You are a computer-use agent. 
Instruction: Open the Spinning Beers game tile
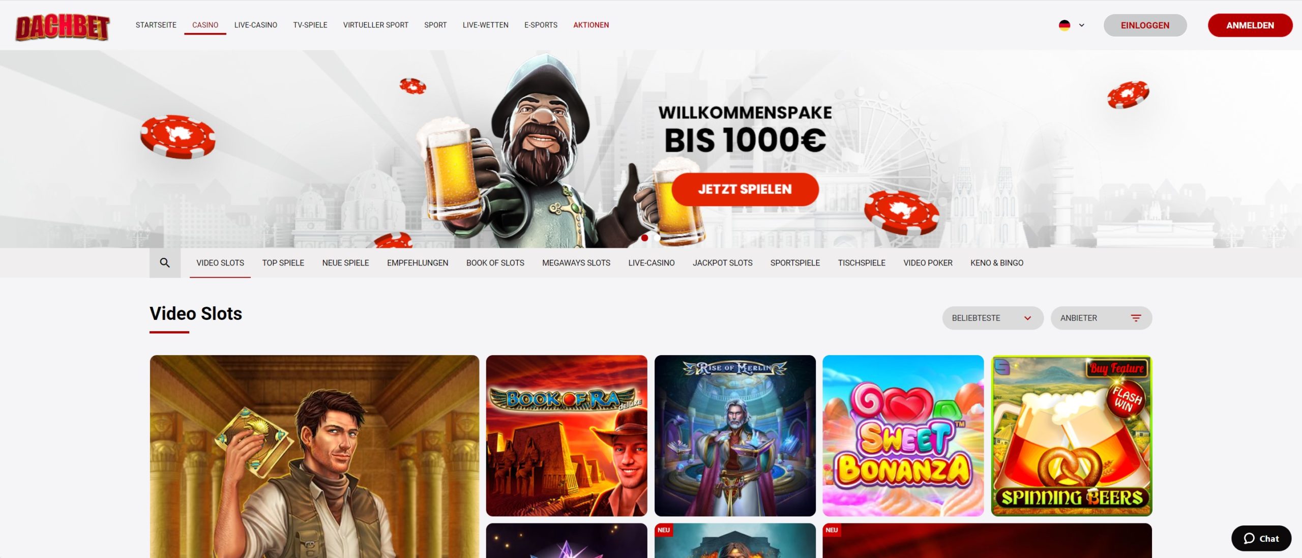pyautogui.click(x=1072, y=435)
